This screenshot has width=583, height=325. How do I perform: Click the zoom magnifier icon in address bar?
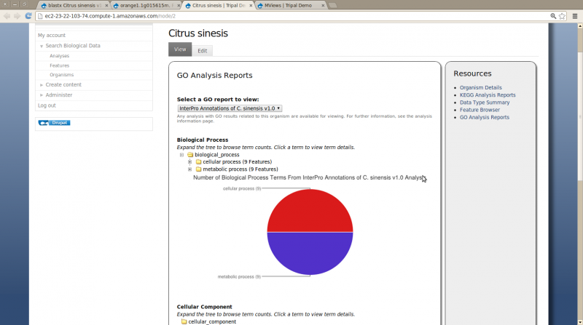(553, 16)
